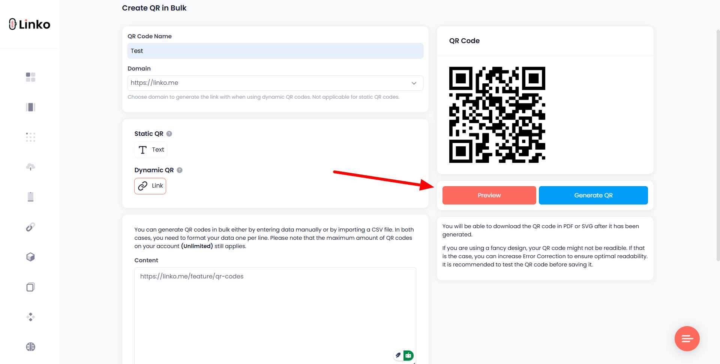Open the cloud upload icon in sidebar
Image resolution: width=720 pixels, height=364 pixels.
(x=31, y=167)
